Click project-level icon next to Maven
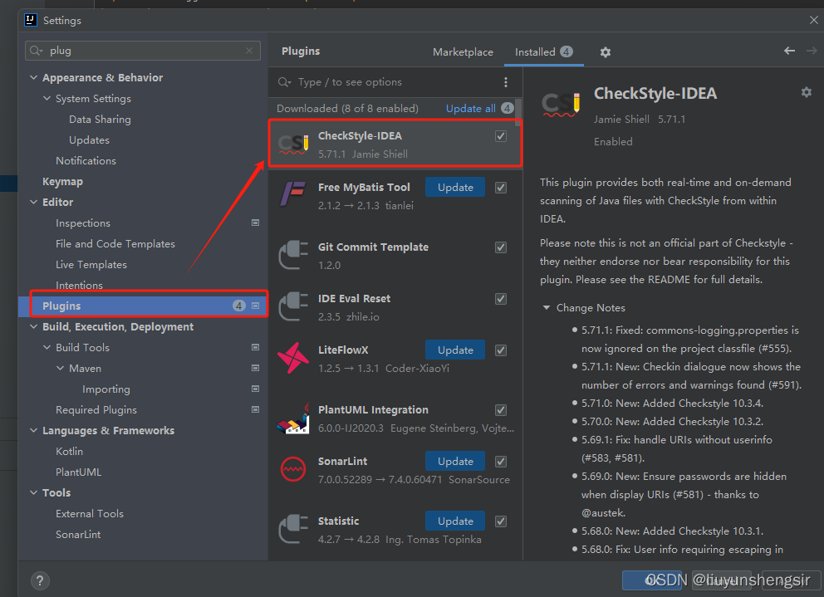This screenshot has height=597, width=824. click(255, 368)
